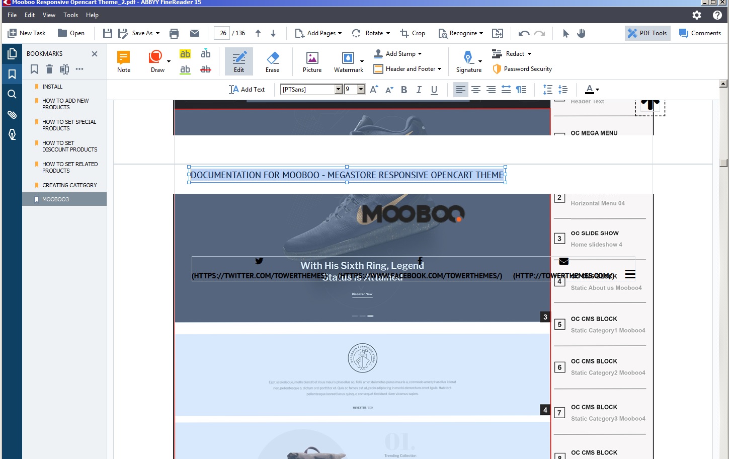Open application settings gear
The height and width of the screenshot is (459, 729).
tap(697, 15)
